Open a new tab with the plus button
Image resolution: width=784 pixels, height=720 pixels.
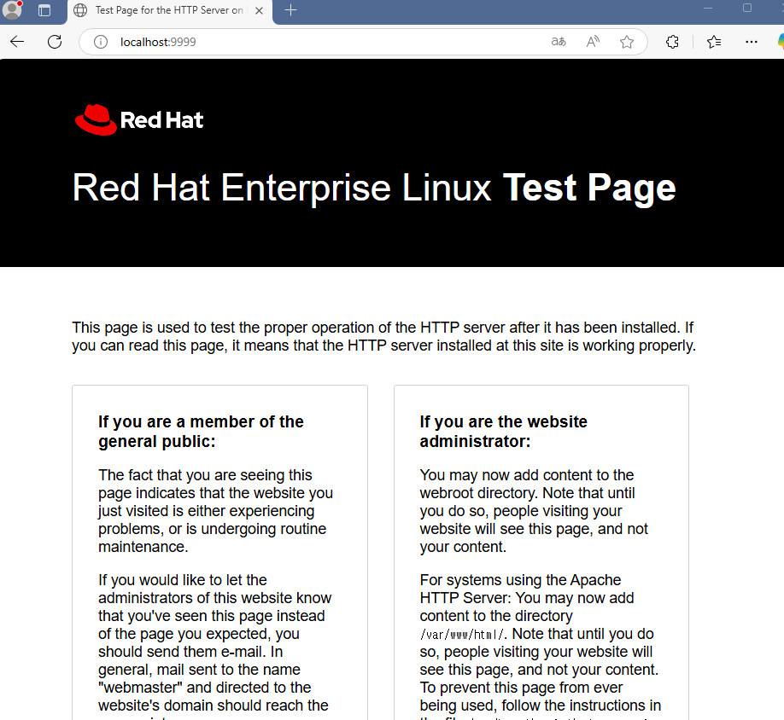(290, 10)
